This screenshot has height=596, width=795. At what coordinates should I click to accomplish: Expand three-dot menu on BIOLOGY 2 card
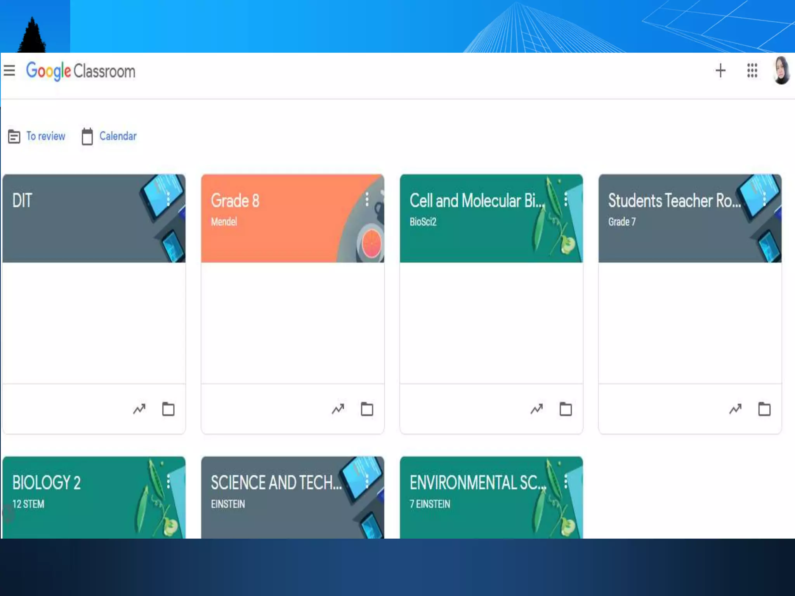tap(168, 482)
